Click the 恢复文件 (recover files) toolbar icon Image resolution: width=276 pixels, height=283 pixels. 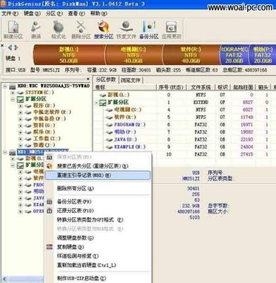[x=126, y=30]
